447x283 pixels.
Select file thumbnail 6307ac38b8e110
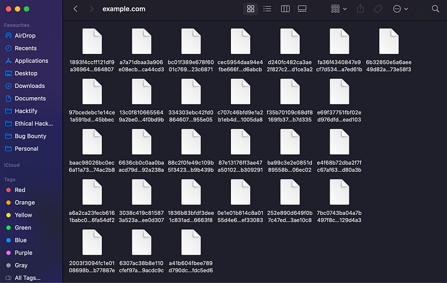(142, 242)
